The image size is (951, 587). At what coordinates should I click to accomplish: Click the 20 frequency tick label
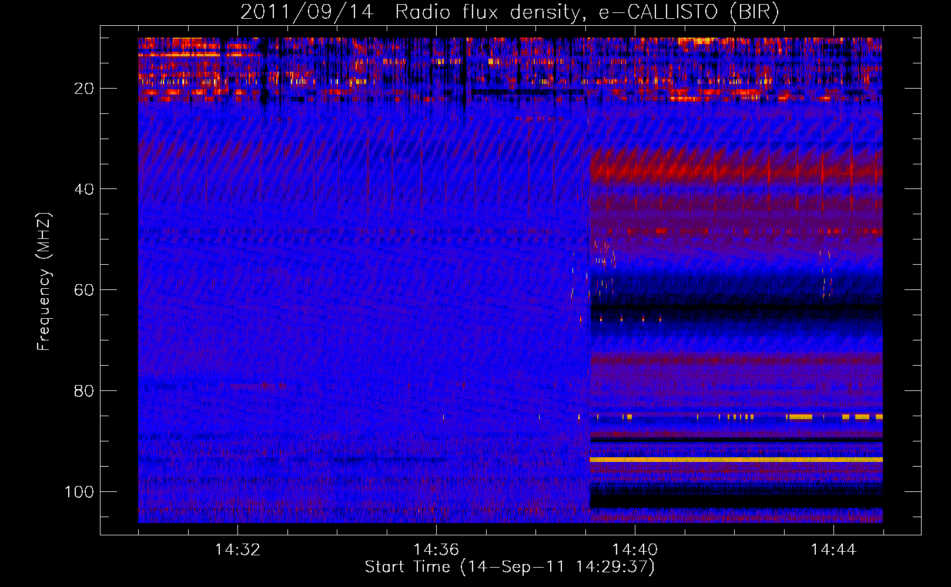(84, 89)
